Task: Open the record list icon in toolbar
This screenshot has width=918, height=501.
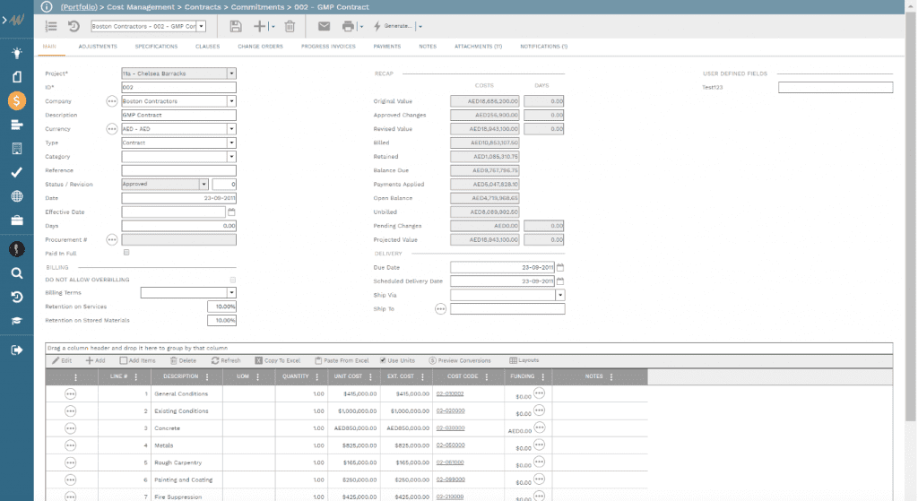Action: click(51, 26)
